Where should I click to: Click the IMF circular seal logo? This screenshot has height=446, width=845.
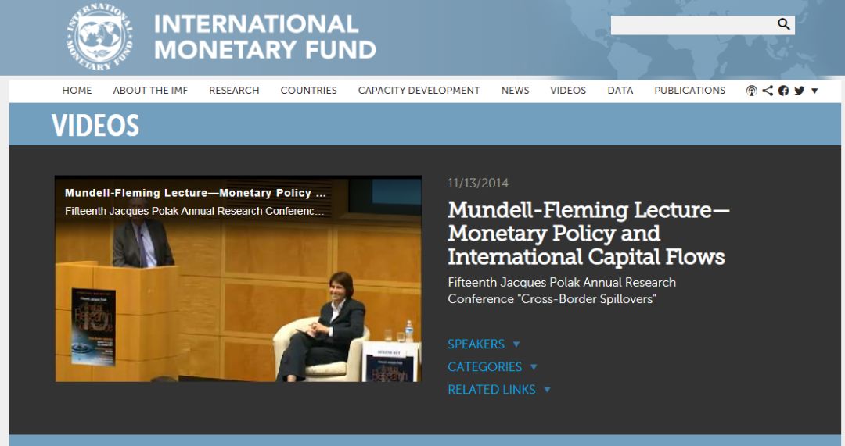point(99,37)
